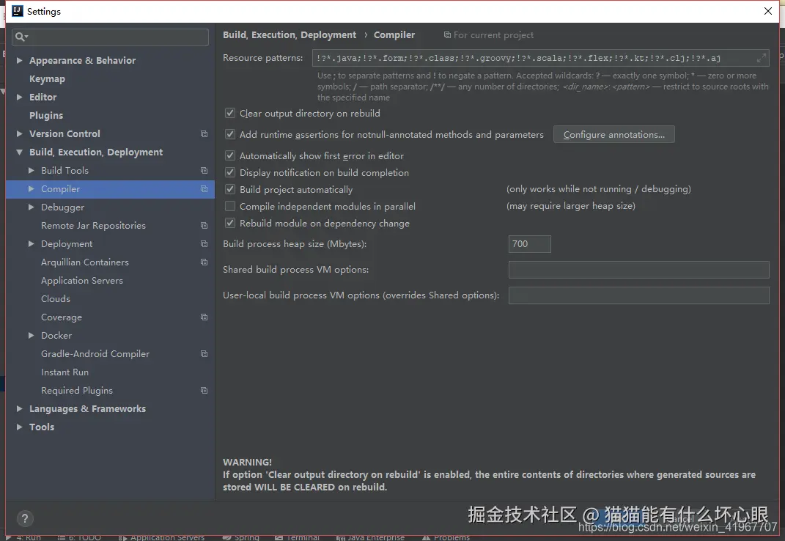The height and width of the screenshot is (541, 785).
Task: Click project-level icon beside Required Plugins
Action: pyautogui.click(x=204, y=390)
